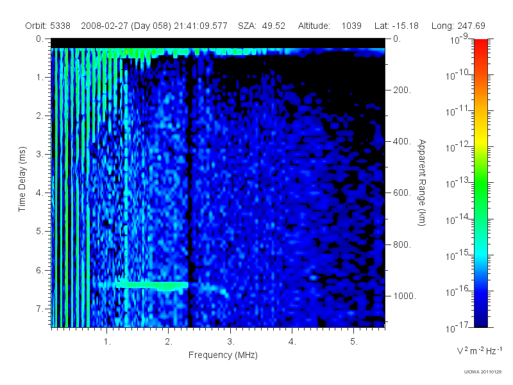Image resolution: width=513 pixels, height=385 pixels.
Task: Click the green region of the color scale
Action: click(x=480, y=184)
